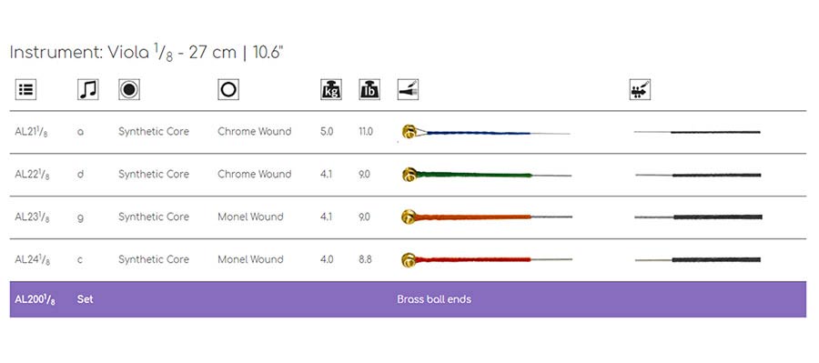Click the red c-string ball end image
Image resolution: width=819 pixels, height=363 pixels.
click(x=487, y=259)
